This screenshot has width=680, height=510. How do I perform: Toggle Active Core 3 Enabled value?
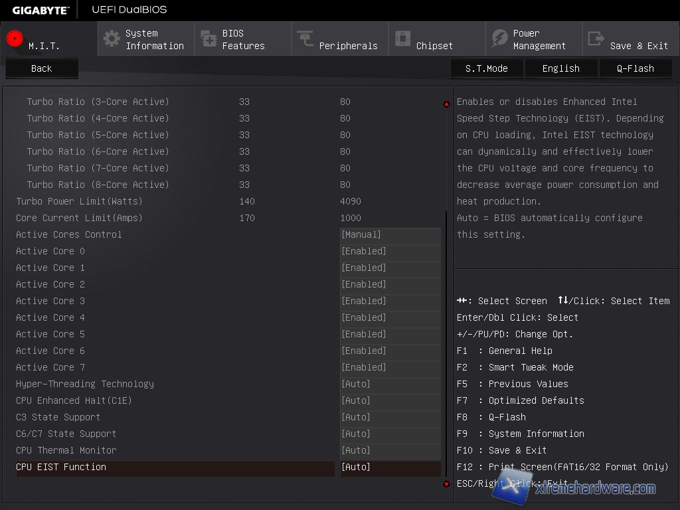[390, 301]
